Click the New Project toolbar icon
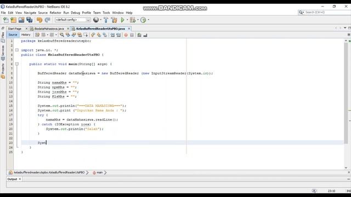The image size is (351, 197). click(13, 20)
